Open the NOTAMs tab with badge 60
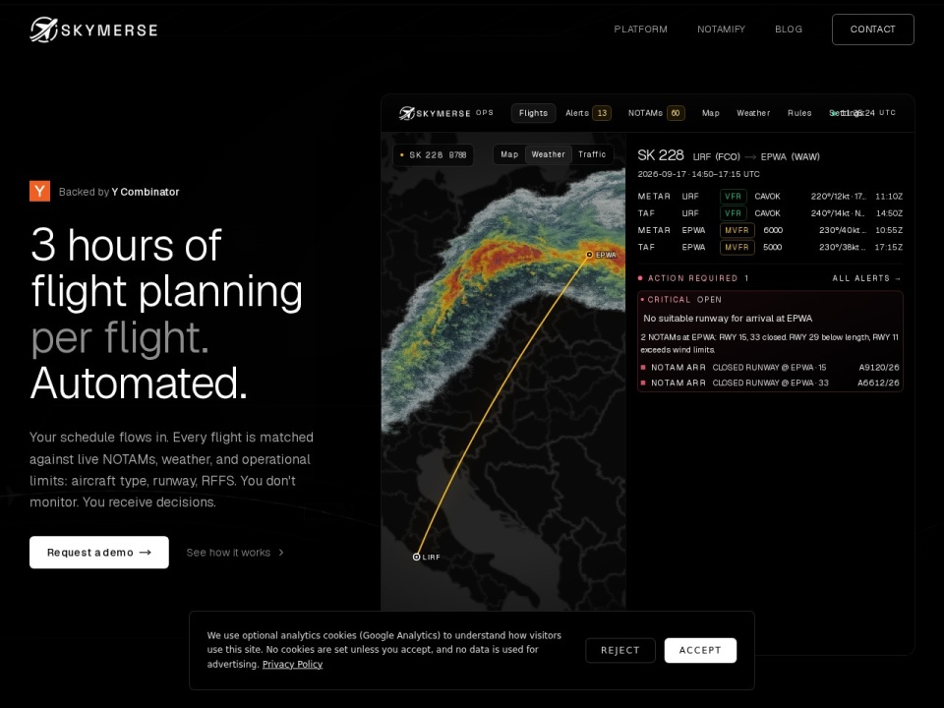944x708 pixels. click(x=656, y=112)
